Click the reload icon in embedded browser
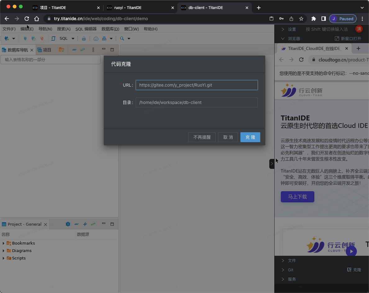Screen dimensions: 369x293 301,60
